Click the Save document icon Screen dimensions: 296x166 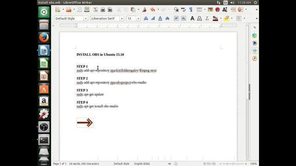click(80, 9)
